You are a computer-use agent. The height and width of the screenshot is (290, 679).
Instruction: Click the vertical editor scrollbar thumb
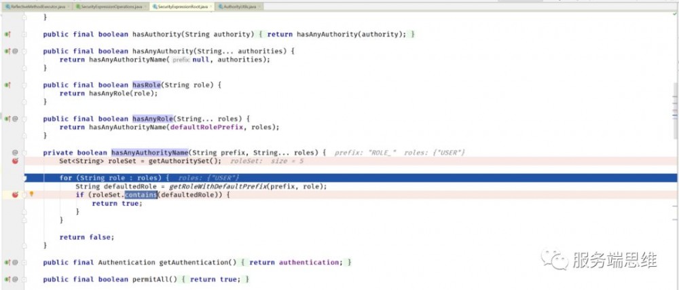[x=676, y=111]
